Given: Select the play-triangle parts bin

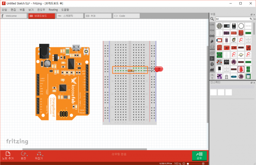Looking at the screenshot, I should tap(212, 58).
